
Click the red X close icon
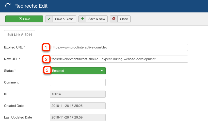[114, 19]
